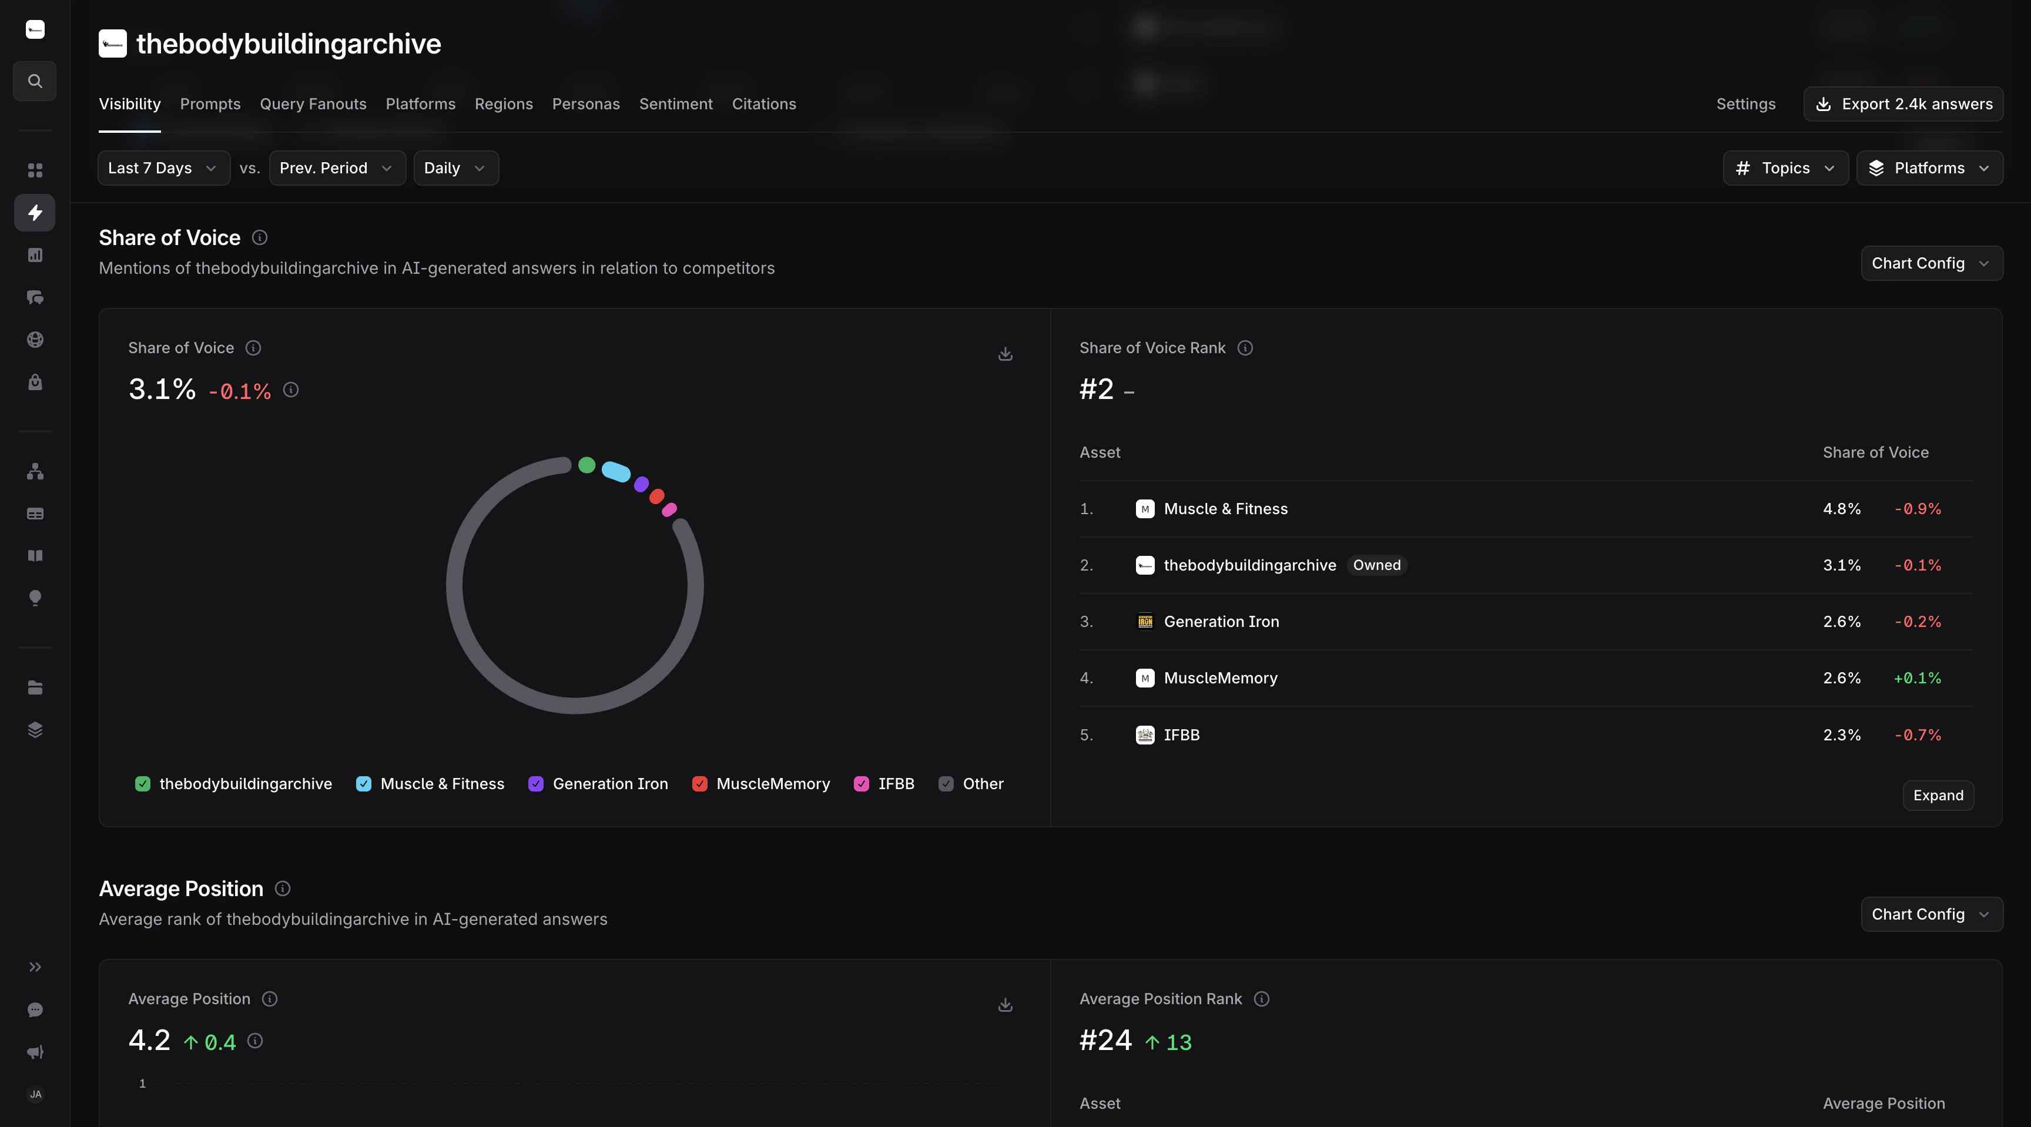Viewport: 2031px width, 1127px height.
Task: Open the bar chart report sidebar icon
Action: click(x=35, y=256)
